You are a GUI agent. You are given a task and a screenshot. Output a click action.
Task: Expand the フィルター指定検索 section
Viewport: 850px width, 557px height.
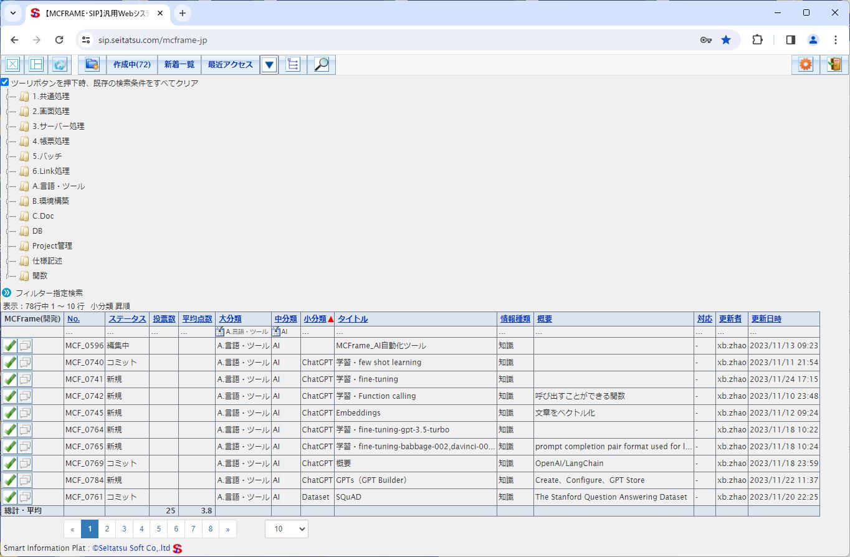(7, 293)
